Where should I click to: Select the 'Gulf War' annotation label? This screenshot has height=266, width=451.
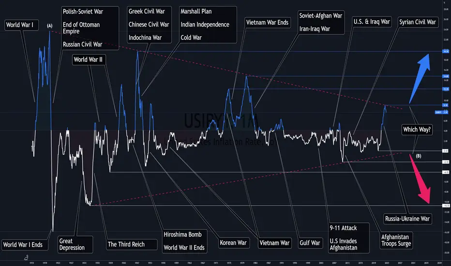point(310,243)
